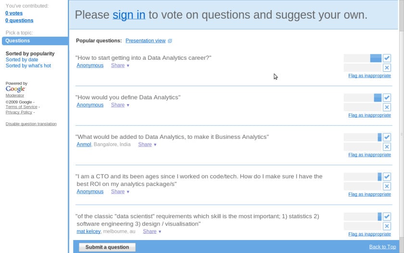Image resolution: width=404 pixels, height=253 pixels.
Task: Vote no on "How would you define Data Analytics"
Action: (387, 107)
